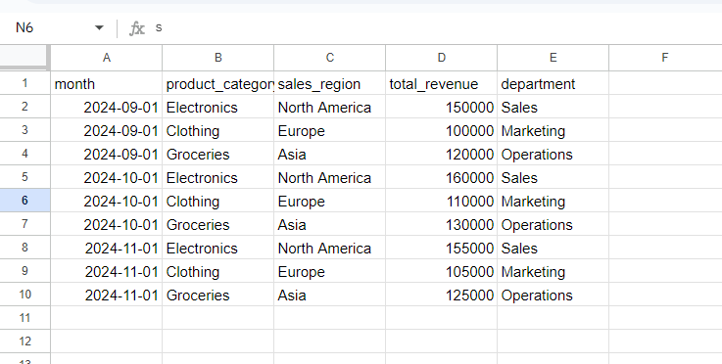Select row 4 header

(24, 154)
